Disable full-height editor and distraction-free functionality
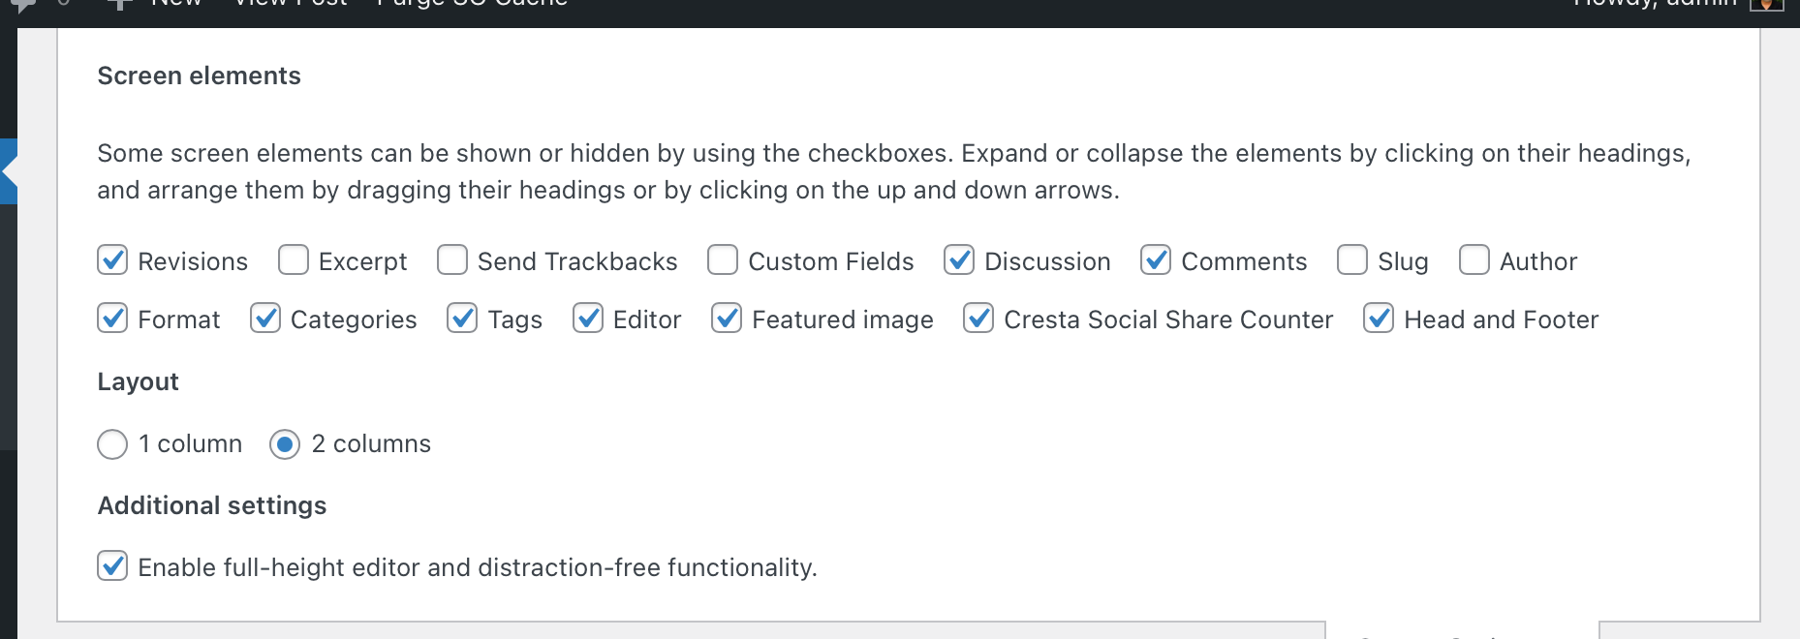Screen dimensions: 1800x639 [x=112, y=565]
